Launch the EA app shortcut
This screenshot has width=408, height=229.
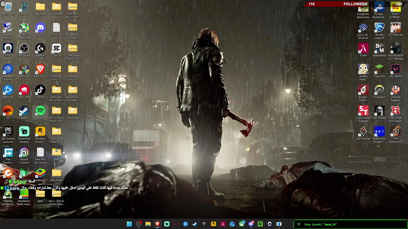coord(8,113)
